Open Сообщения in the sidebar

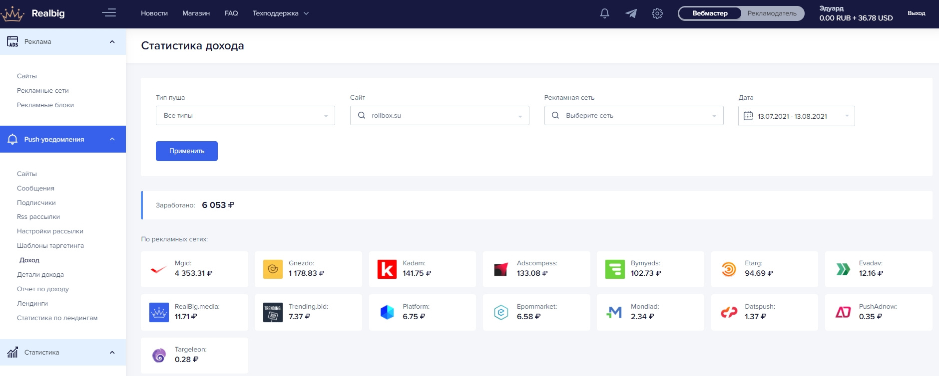pyautogui.click(x=35, y=188)
